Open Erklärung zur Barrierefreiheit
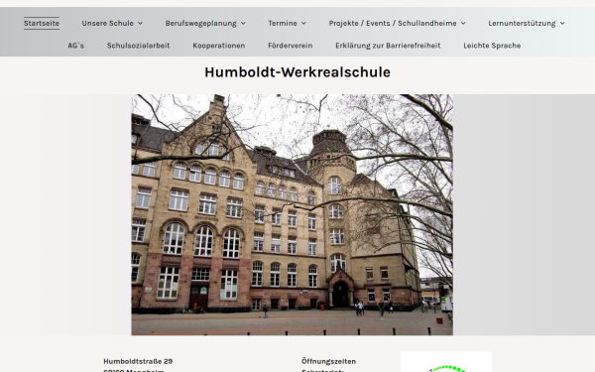The height and width of the screenshot is (372, 595). (388, 46)
